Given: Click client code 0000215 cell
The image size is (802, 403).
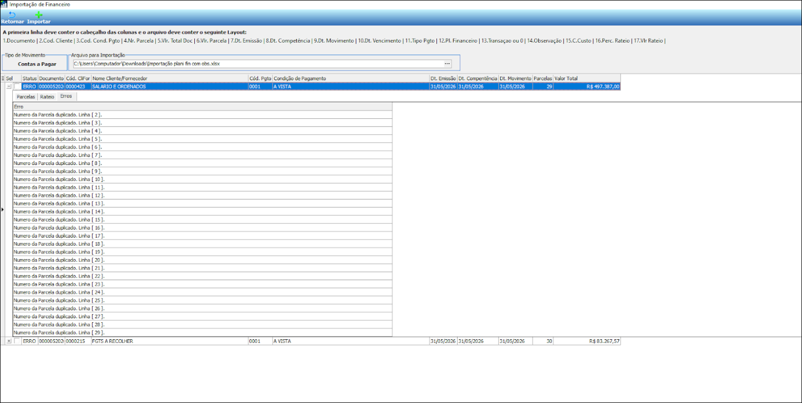Looking at the screenshot, I should (78, 341).
